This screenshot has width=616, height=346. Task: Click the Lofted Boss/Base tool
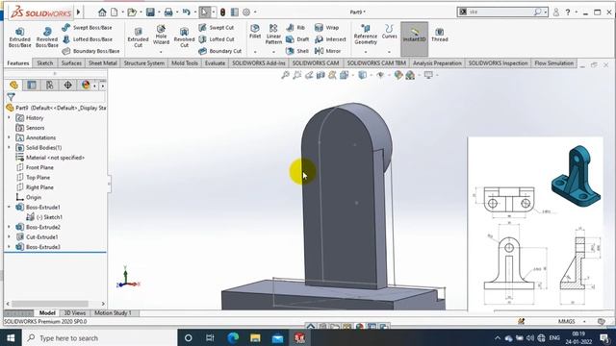(88, 39)
